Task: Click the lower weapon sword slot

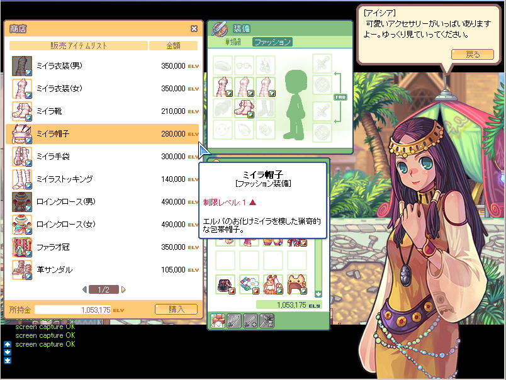Action: (x=322, y=111)
